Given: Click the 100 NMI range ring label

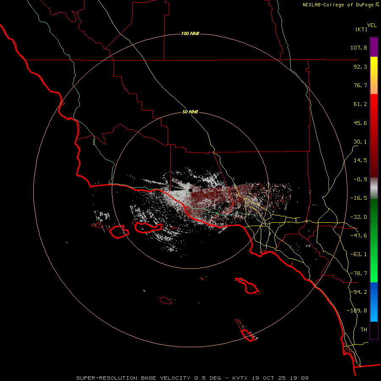Looking at the screenshot, I should 190,33.
